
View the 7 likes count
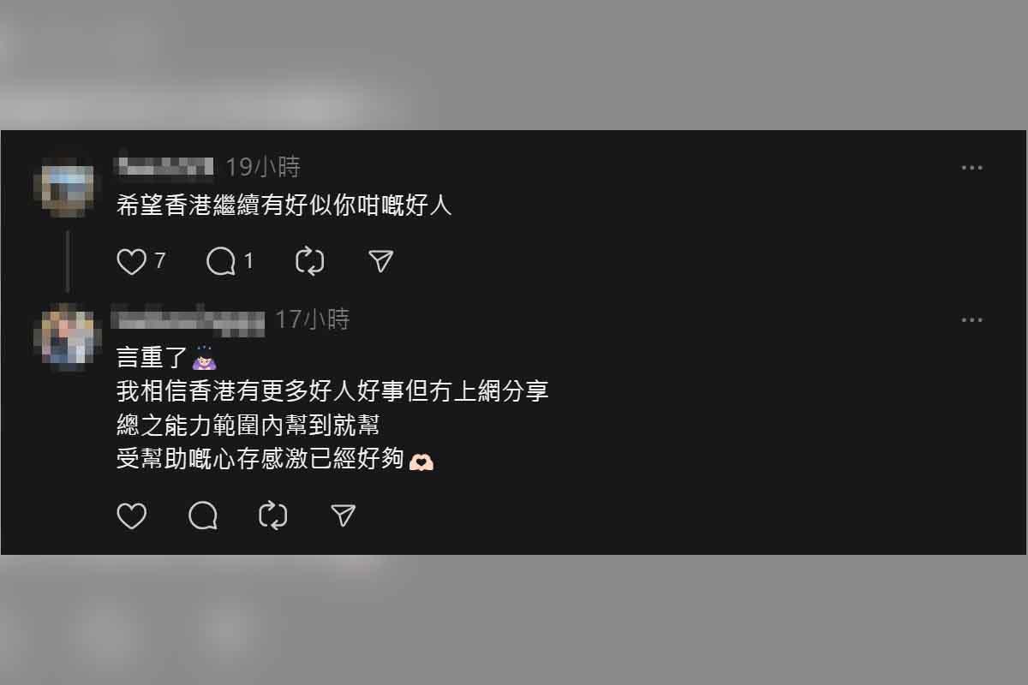point(160,261)
